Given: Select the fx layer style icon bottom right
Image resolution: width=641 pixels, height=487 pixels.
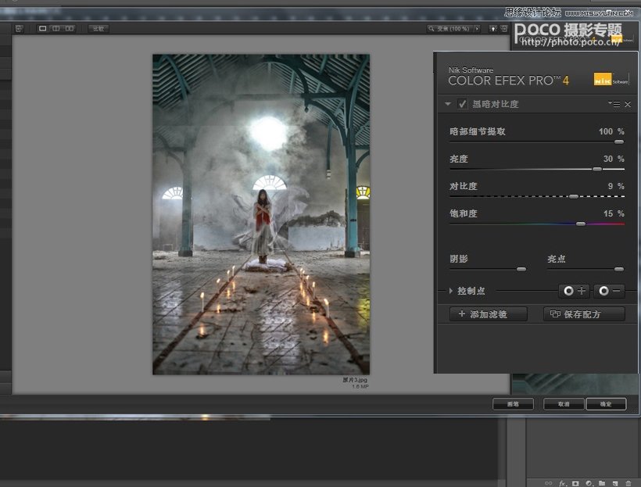Looking at the screenshot, I should point(561,482).
